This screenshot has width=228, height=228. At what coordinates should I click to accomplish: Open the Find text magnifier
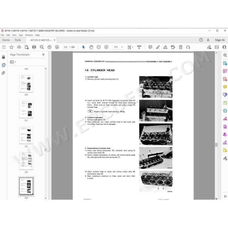[42, 47]
